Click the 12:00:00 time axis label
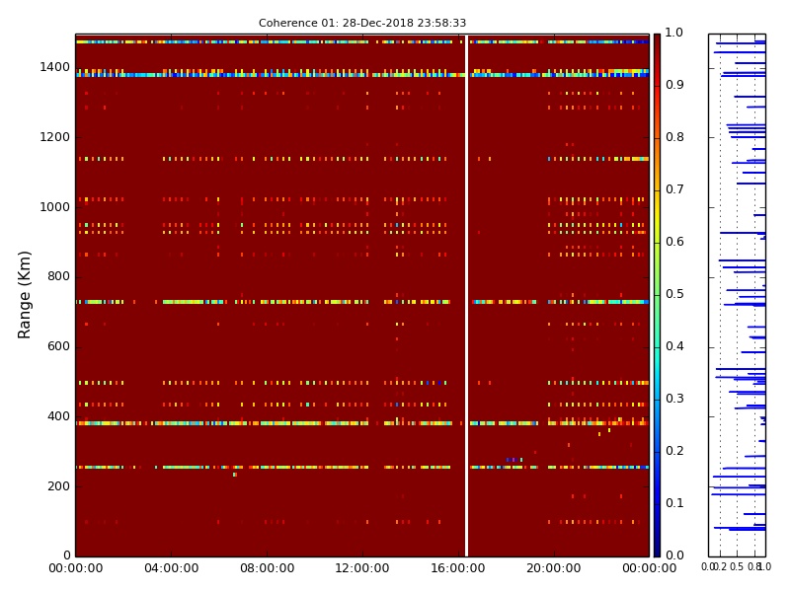The image size is (790, 592). coord(362,568)
